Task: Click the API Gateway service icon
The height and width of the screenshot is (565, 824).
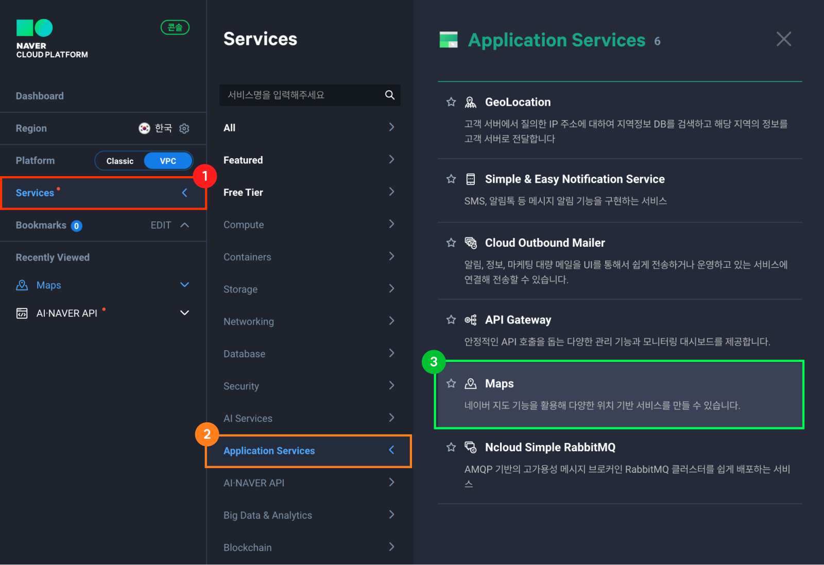Action: 471,320
